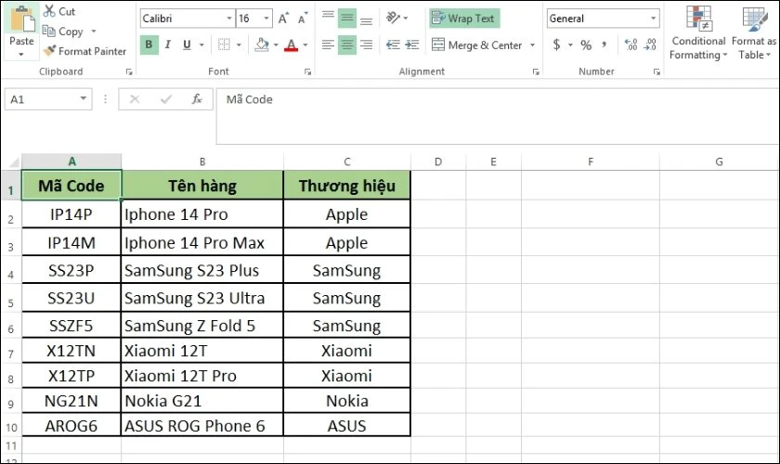Select column C header
The width and height of the screenshot is (780, 464).
[x=347, y=161]
